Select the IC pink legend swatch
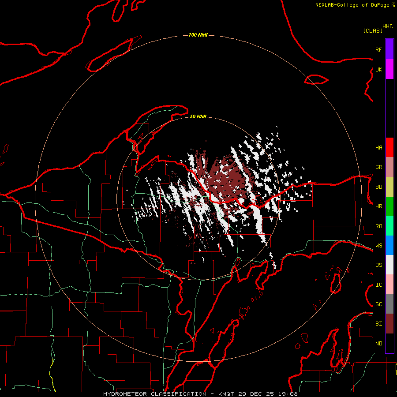This screenshot has height=397, width=397. tap(390, 285)
